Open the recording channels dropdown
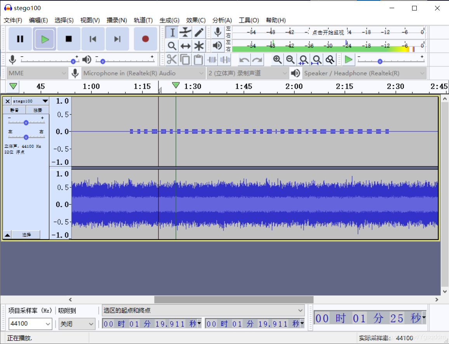 (x=247, y=73)
